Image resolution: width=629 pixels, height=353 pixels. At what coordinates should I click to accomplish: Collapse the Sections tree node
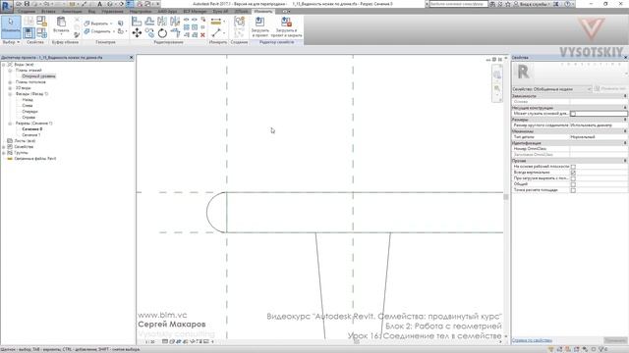[10, 124]
